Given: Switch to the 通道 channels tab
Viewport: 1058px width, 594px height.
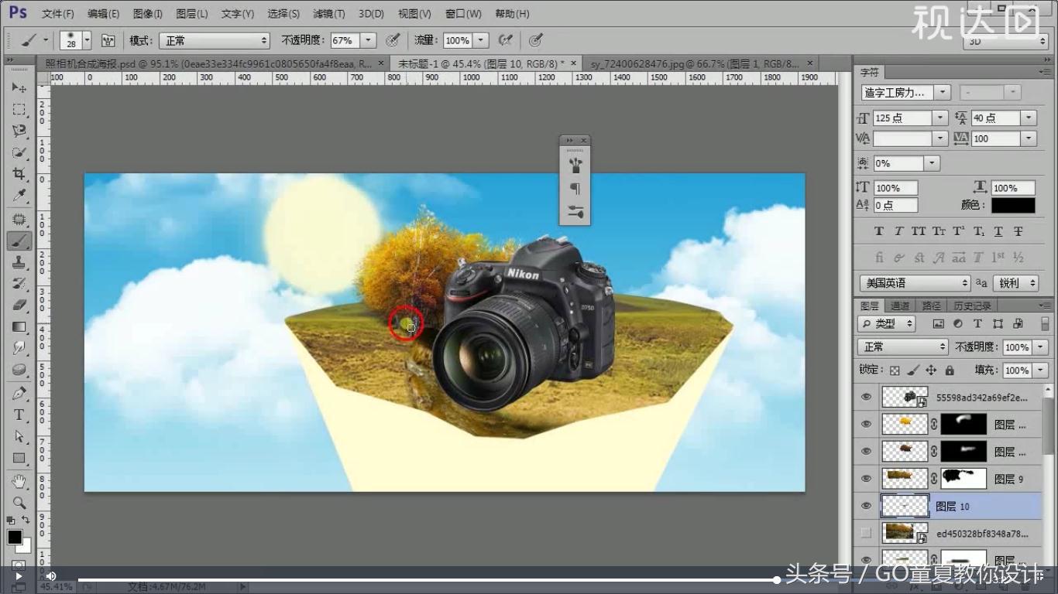Looking at the screenshot, I should pyautogui.click(x=900, y=306).
